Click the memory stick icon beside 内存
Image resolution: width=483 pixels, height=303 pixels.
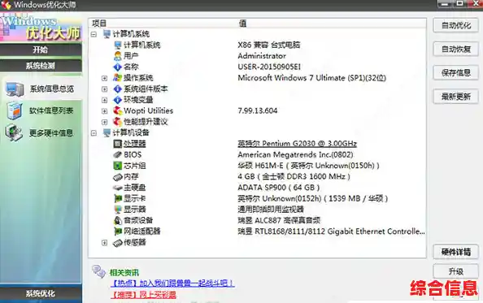point(117,176)
